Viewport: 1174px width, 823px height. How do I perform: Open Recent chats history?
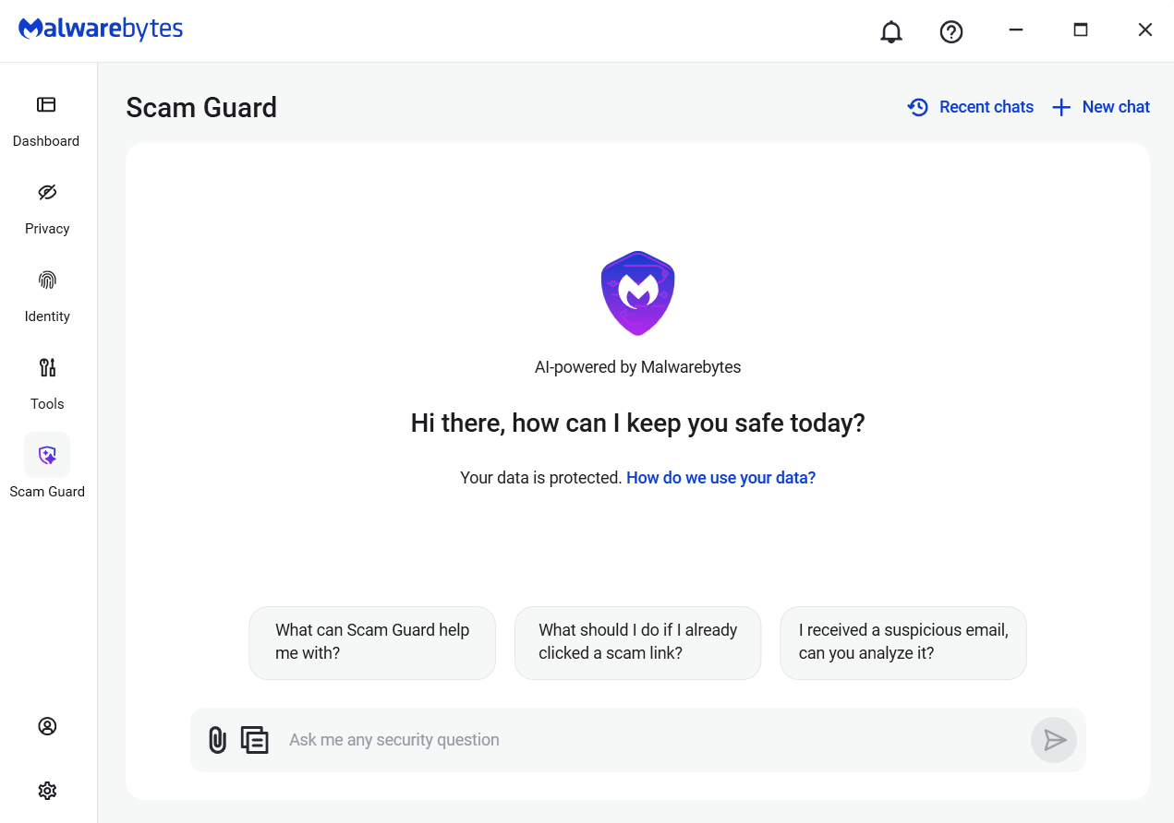(x=971, y=107)
